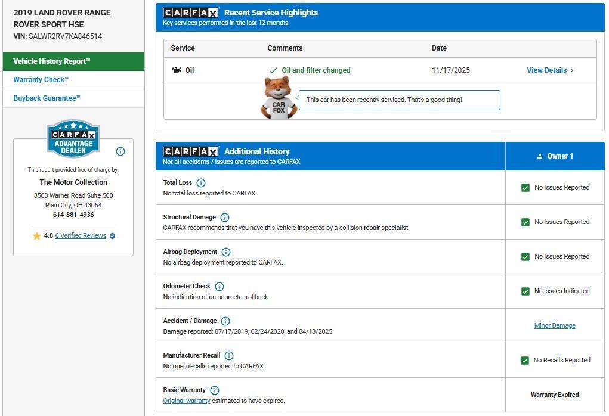Click Structural Damage No Issues Reported checkmark
The width and height of the screenshot is (609, 416).
(x=525, y=222)
